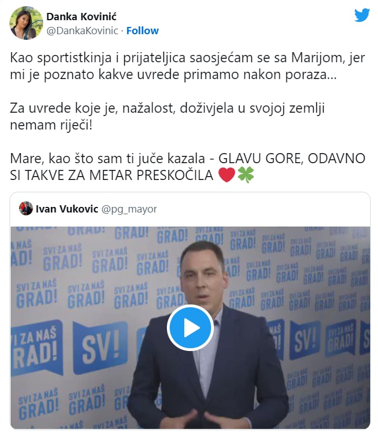The height and width of the screenshot is (434, 378).
Task: Play the embedded video
Action: coord(190,327)
